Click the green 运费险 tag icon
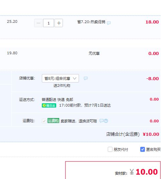168x179 pixels. tap(53, 121)
